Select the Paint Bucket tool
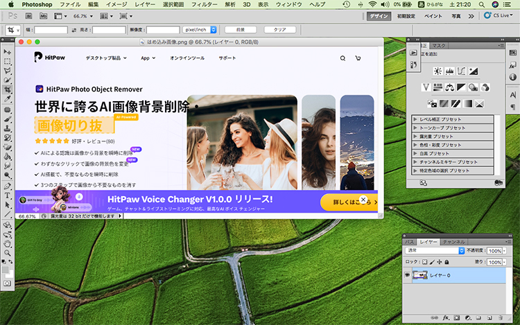The image size is (520, 325). 8,157
